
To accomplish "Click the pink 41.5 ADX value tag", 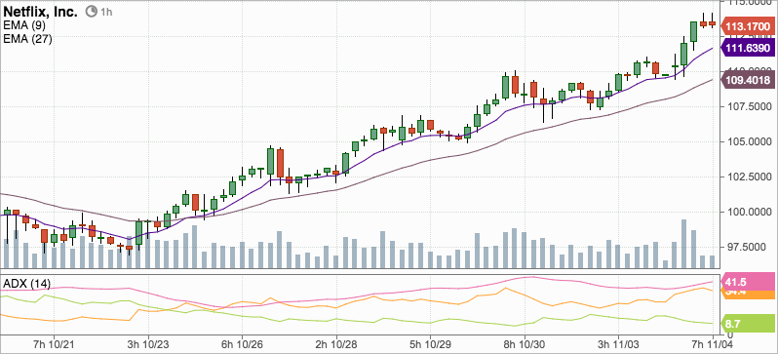I will (747, 281).
